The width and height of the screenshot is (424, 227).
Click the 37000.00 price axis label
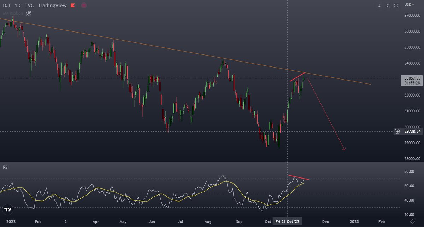[x=412, y=16]
